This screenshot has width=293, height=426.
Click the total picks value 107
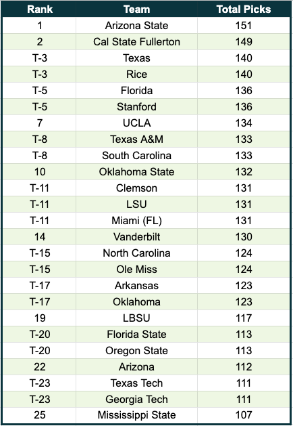[244, 415]
